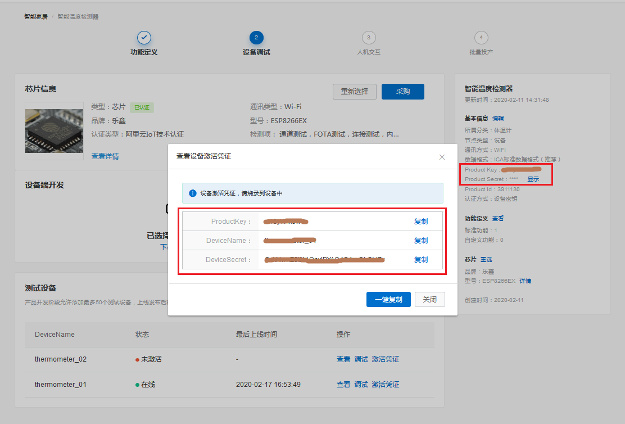
Task: Go to 批量投产 step label
Action: pyautogui.click(x=481, y=52)
